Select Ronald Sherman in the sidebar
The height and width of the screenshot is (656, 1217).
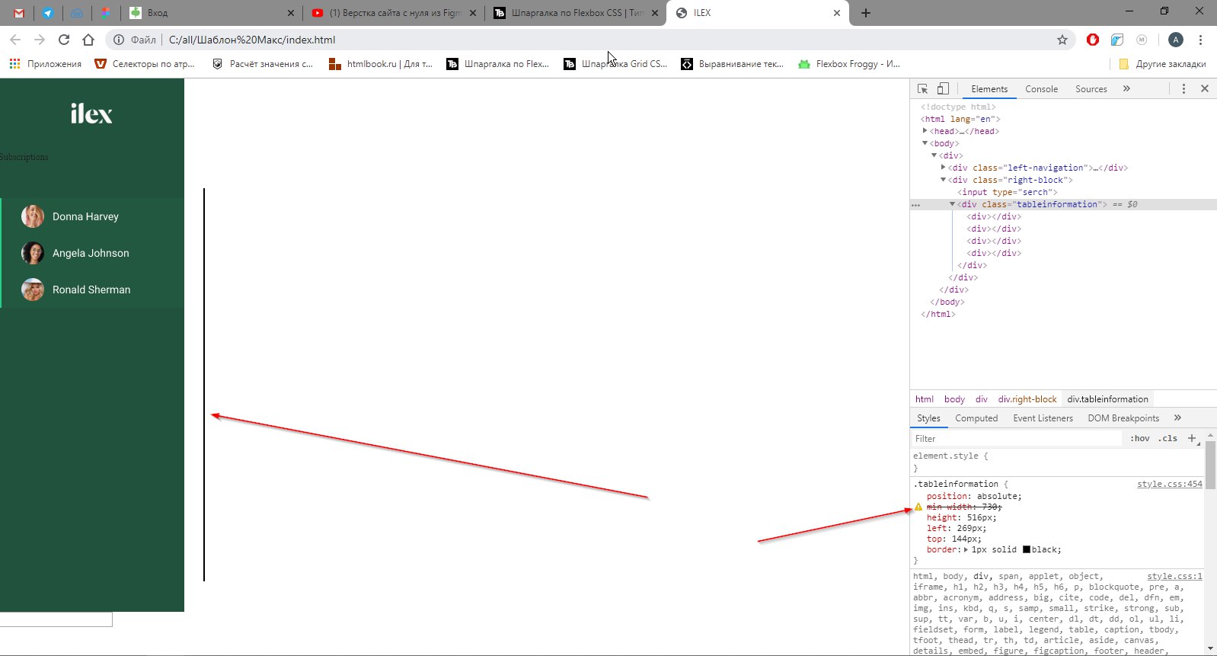click(x=92, y=290)
